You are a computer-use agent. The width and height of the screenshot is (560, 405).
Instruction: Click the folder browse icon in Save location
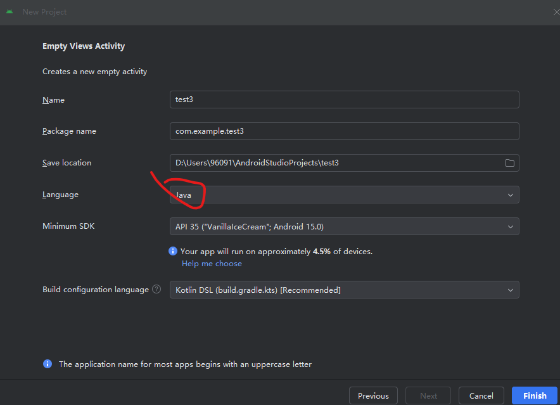pyautogui.click(x=510, y=163)
